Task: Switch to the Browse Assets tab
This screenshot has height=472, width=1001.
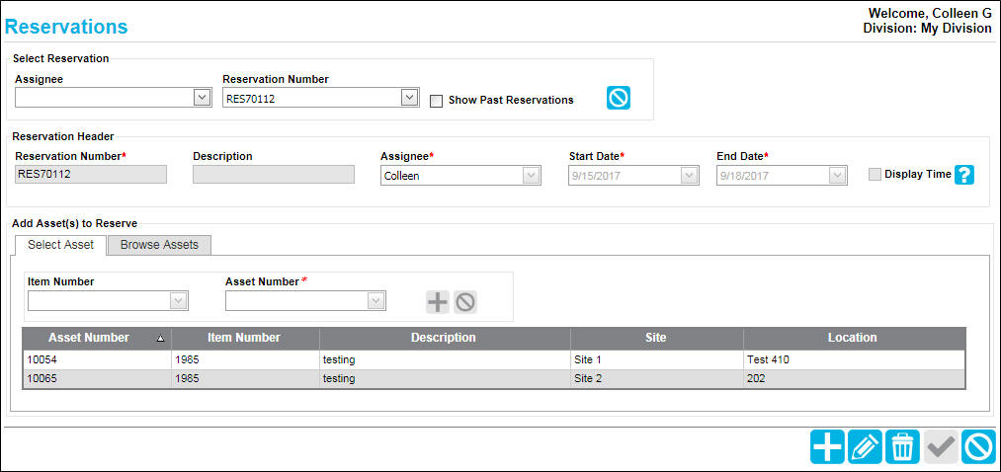Action: tap(160, 245)
